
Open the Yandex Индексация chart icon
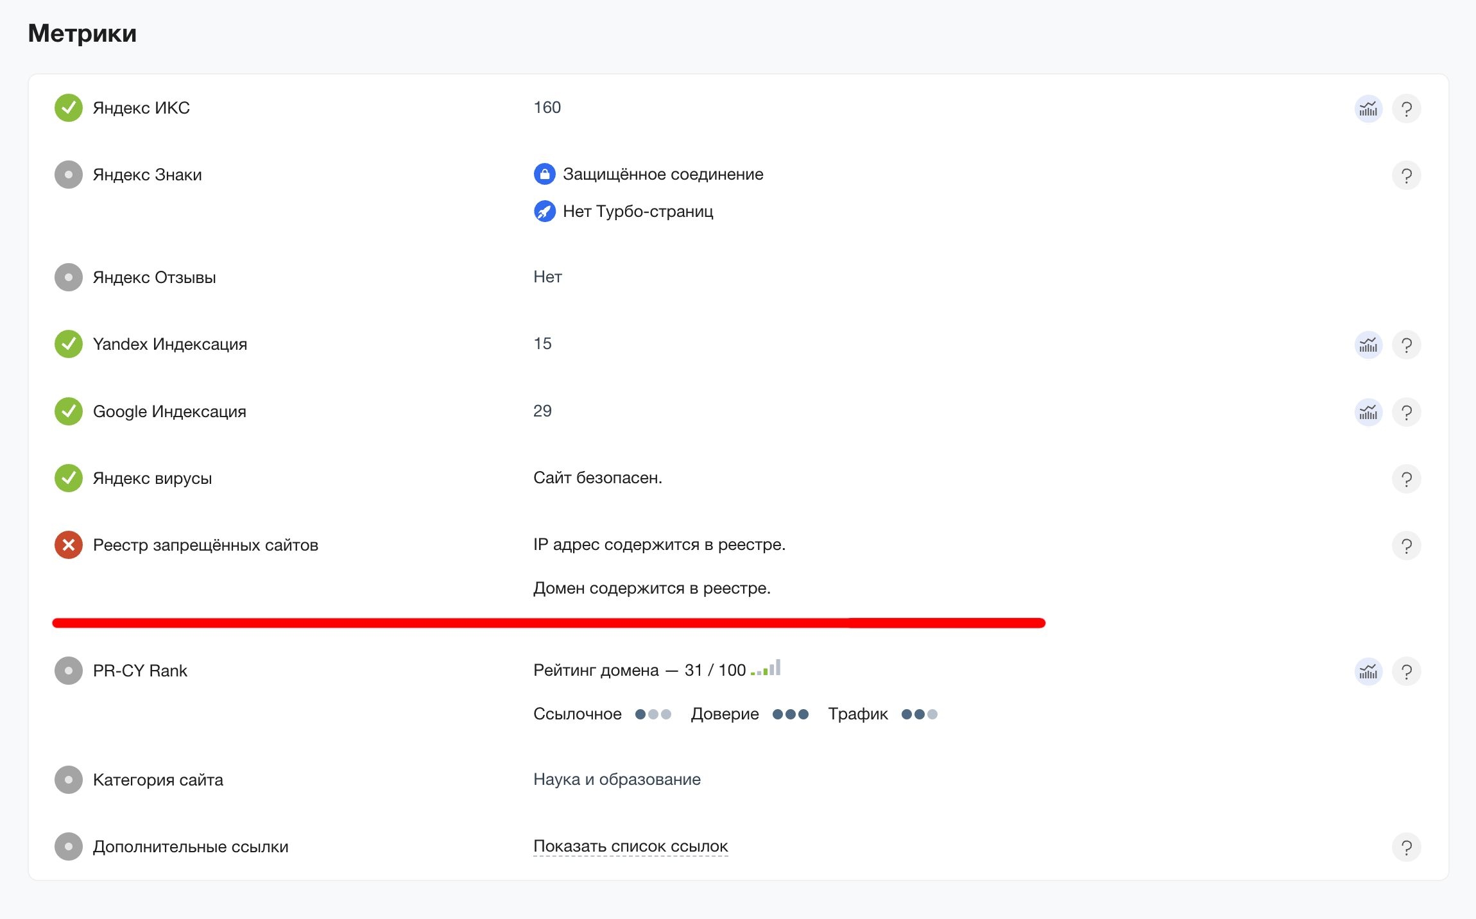(1369, 345)
